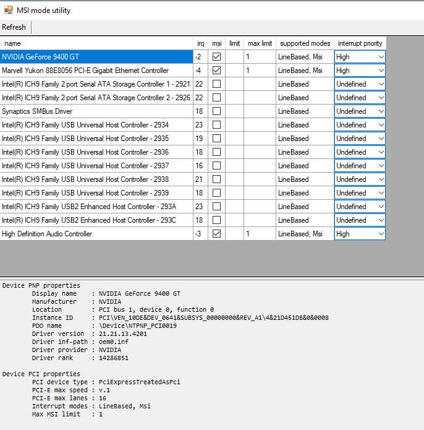
Task: Select High Definition Audio Controller row
Action: (x=96, y=234)
